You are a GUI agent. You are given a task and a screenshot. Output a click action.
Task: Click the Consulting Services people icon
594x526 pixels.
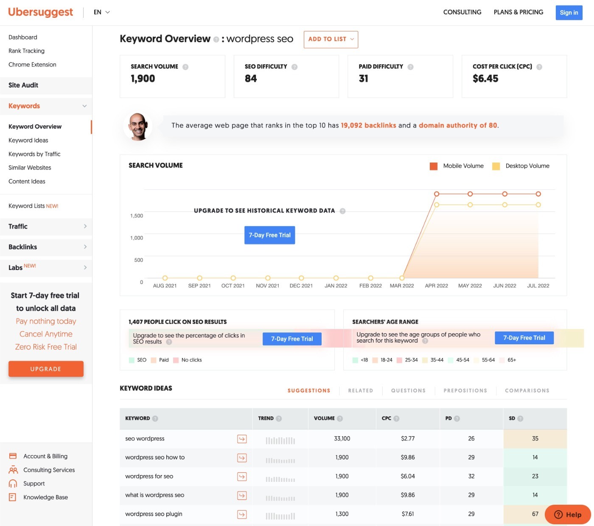pyautogui.click(x=13, y=470)
